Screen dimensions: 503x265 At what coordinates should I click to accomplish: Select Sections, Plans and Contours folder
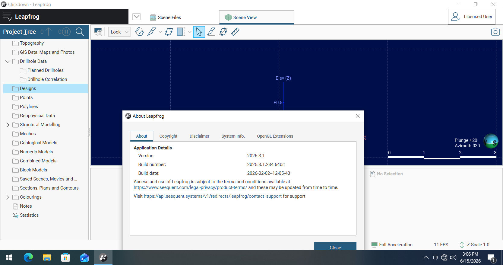[x=46, y=188]
